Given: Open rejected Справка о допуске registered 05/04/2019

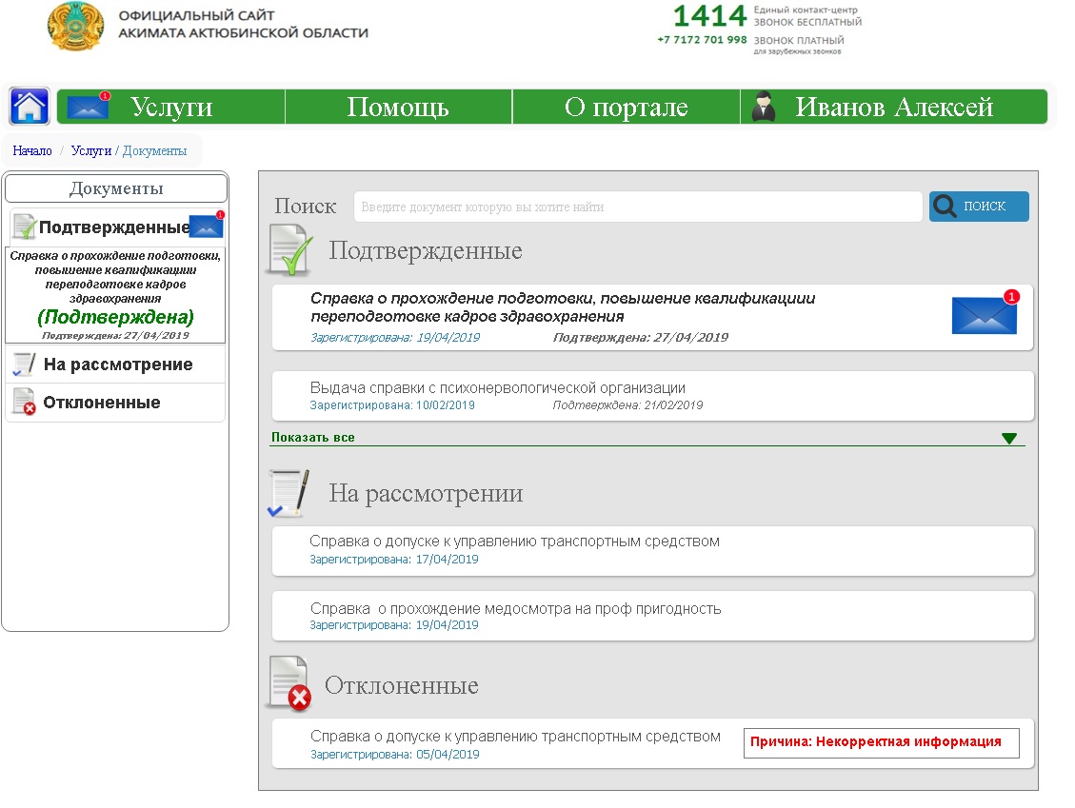Looking at the screenshot, I should (652, 743).
